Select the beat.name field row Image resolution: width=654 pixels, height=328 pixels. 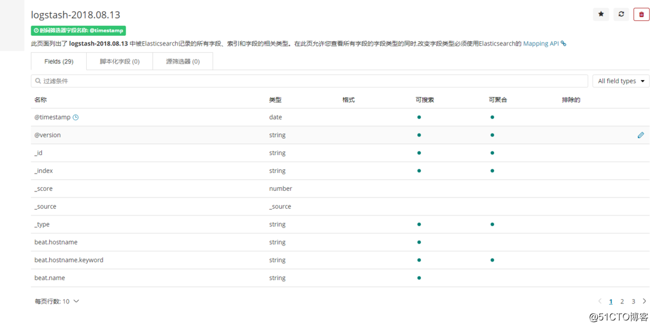pos(340,278)
